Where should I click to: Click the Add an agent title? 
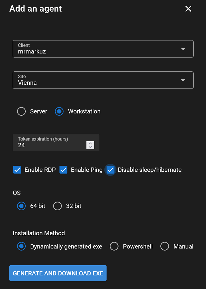35,9
